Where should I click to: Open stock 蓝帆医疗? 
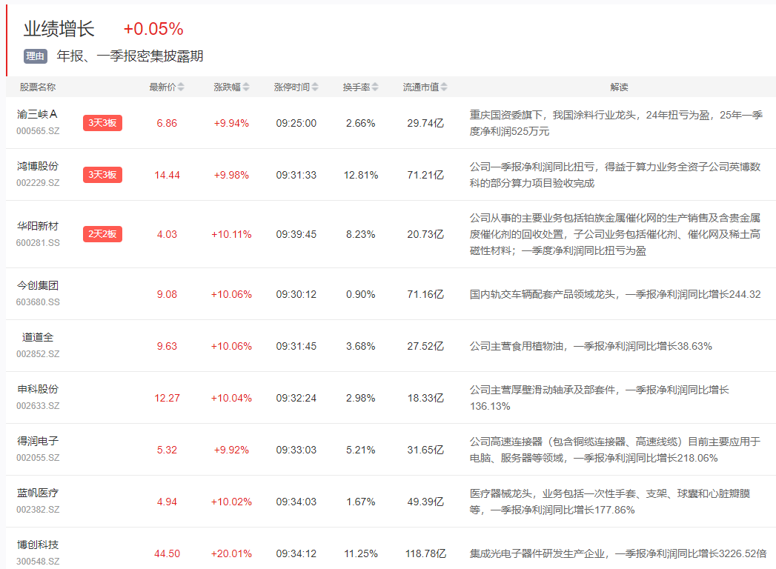[x=38, y=493]
